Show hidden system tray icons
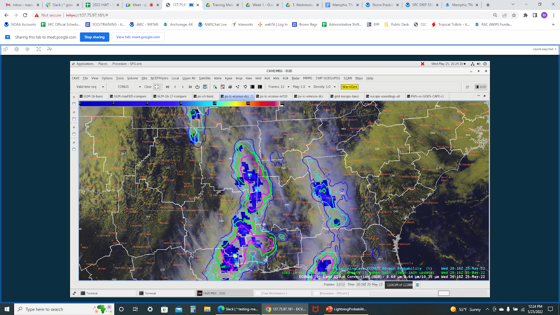Image resolution: width=560 pixels, height=315 pixels. [487, 309]
